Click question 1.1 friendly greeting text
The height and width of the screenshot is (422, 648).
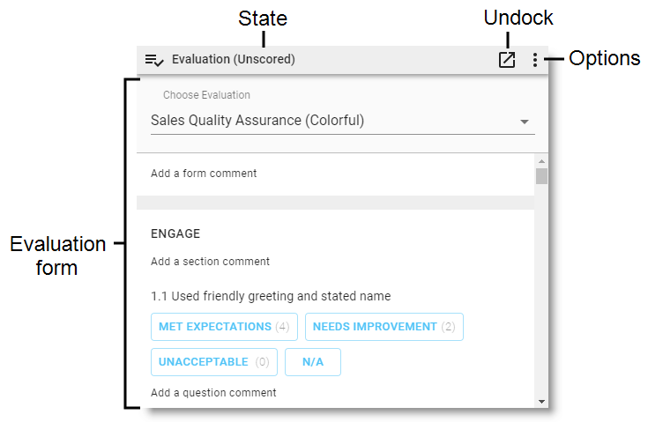click(271, 296)
